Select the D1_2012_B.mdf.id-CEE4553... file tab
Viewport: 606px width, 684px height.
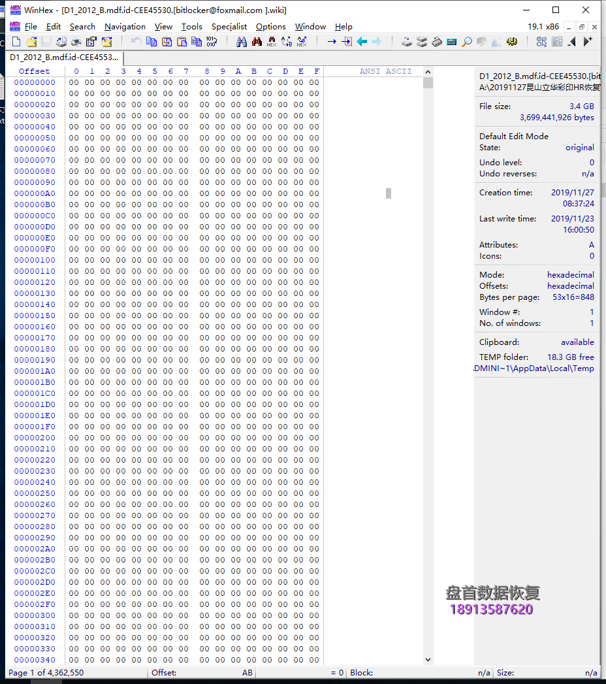tap(64, 57)
